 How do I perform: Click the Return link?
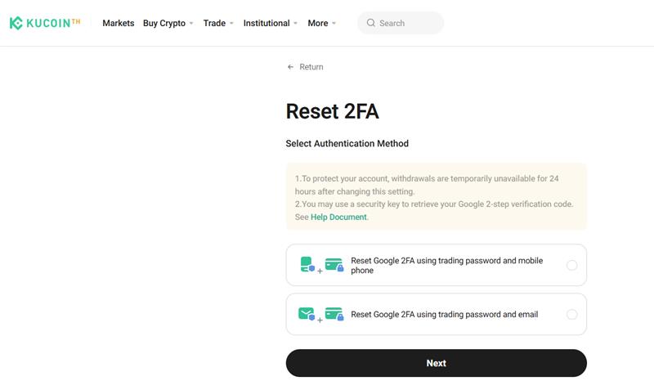311,67
